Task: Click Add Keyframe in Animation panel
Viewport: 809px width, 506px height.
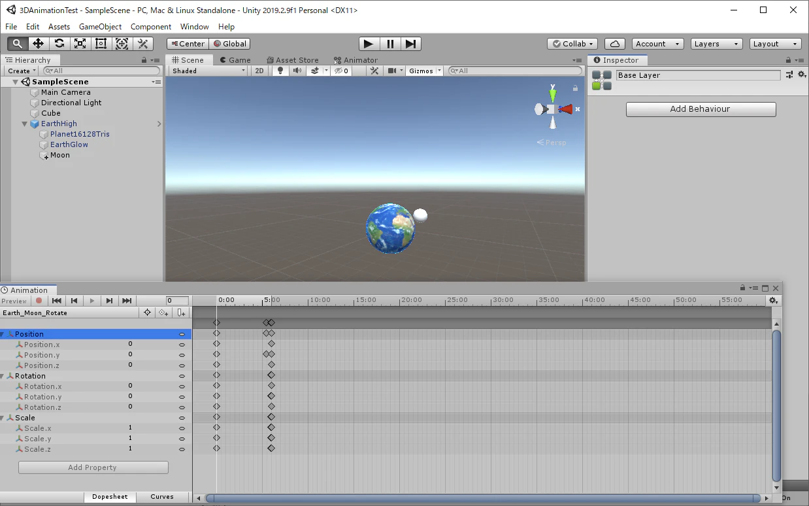Action: point(163,313)
